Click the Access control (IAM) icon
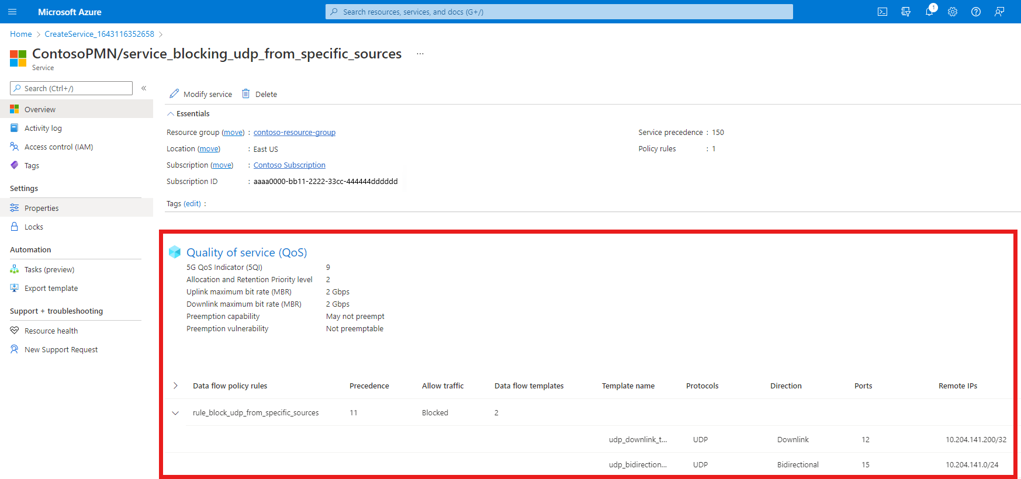The height and width of the screenshot is (479, 1021). pyautogui.click(x=15, y=147)
